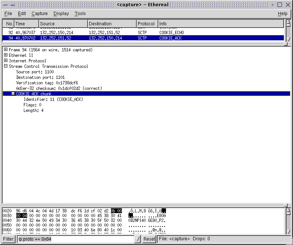Expand the Internet Protocol node
Viewport: 293px width, 245px height.
(6, 61)
